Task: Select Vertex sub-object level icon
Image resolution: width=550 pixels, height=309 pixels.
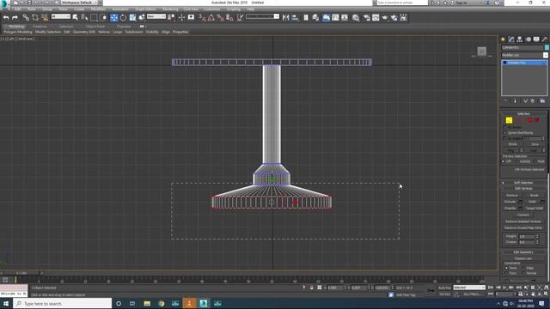Action: 509,120
